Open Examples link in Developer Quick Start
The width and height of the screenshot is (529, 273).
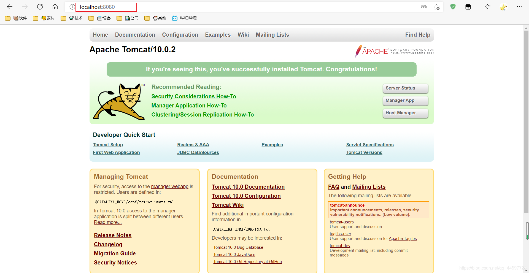(x=272, y=145)
